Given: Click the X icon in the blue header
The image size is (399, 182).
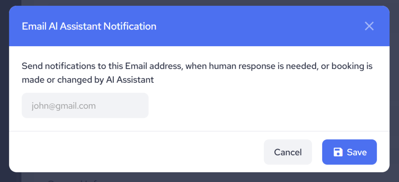Looking at the screenshot, I should tap(369, 26).
